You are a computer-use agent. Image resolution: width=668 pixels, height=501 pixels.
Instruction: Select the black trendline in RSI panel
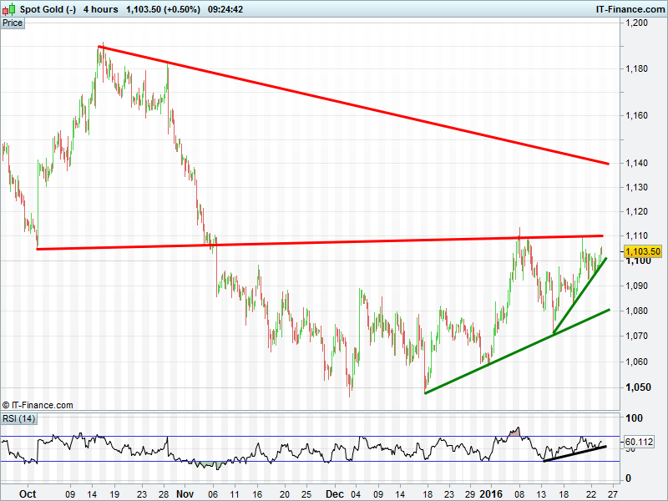(x=574, y=454)
